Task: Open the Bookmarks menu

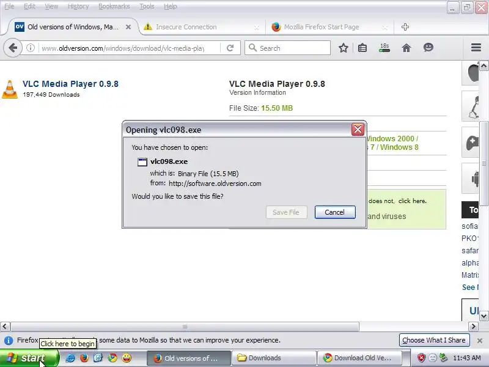Action: (114, 6)
